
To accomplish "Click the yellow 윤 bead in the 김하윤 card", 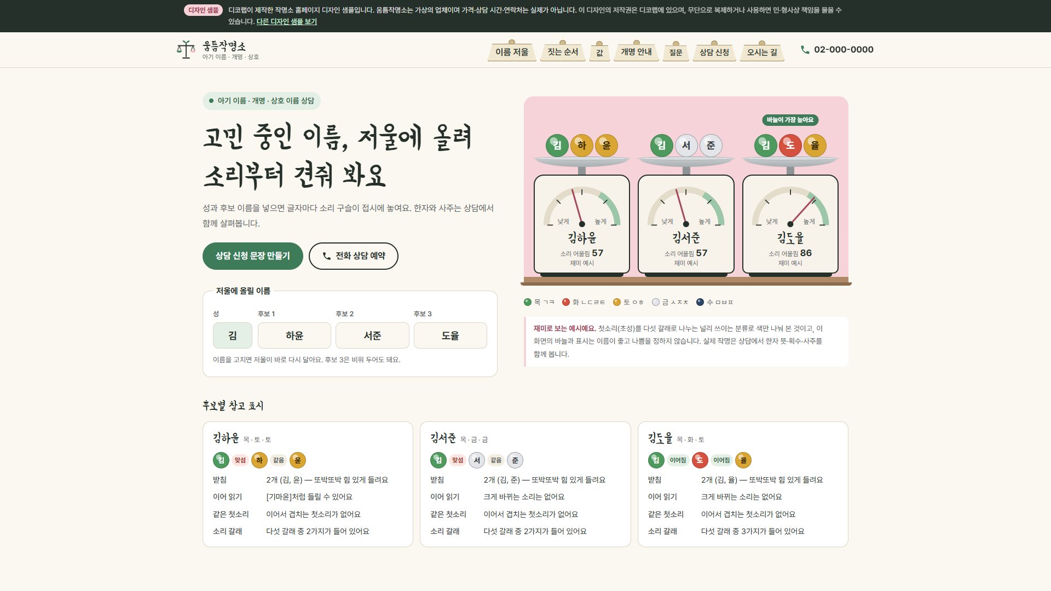I will coord(298,460).
